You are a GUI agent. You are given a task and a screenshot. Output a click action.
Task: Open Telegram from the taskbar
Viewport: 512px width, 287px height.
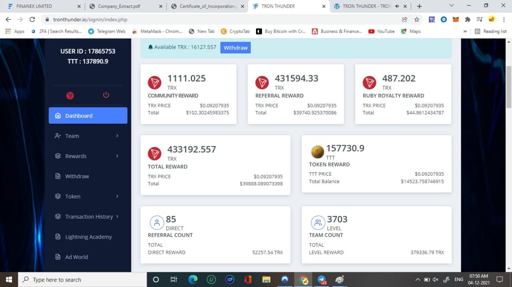tap(322, 280)
